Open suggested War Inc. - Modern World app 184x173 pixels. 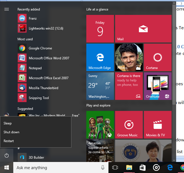pyautogui.click(x=49, y=115)
